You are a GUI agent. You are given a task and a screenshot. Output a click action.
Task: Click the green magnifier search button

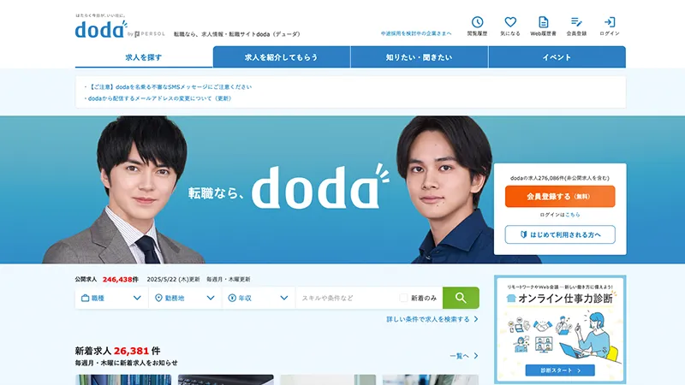coord(461,298)
